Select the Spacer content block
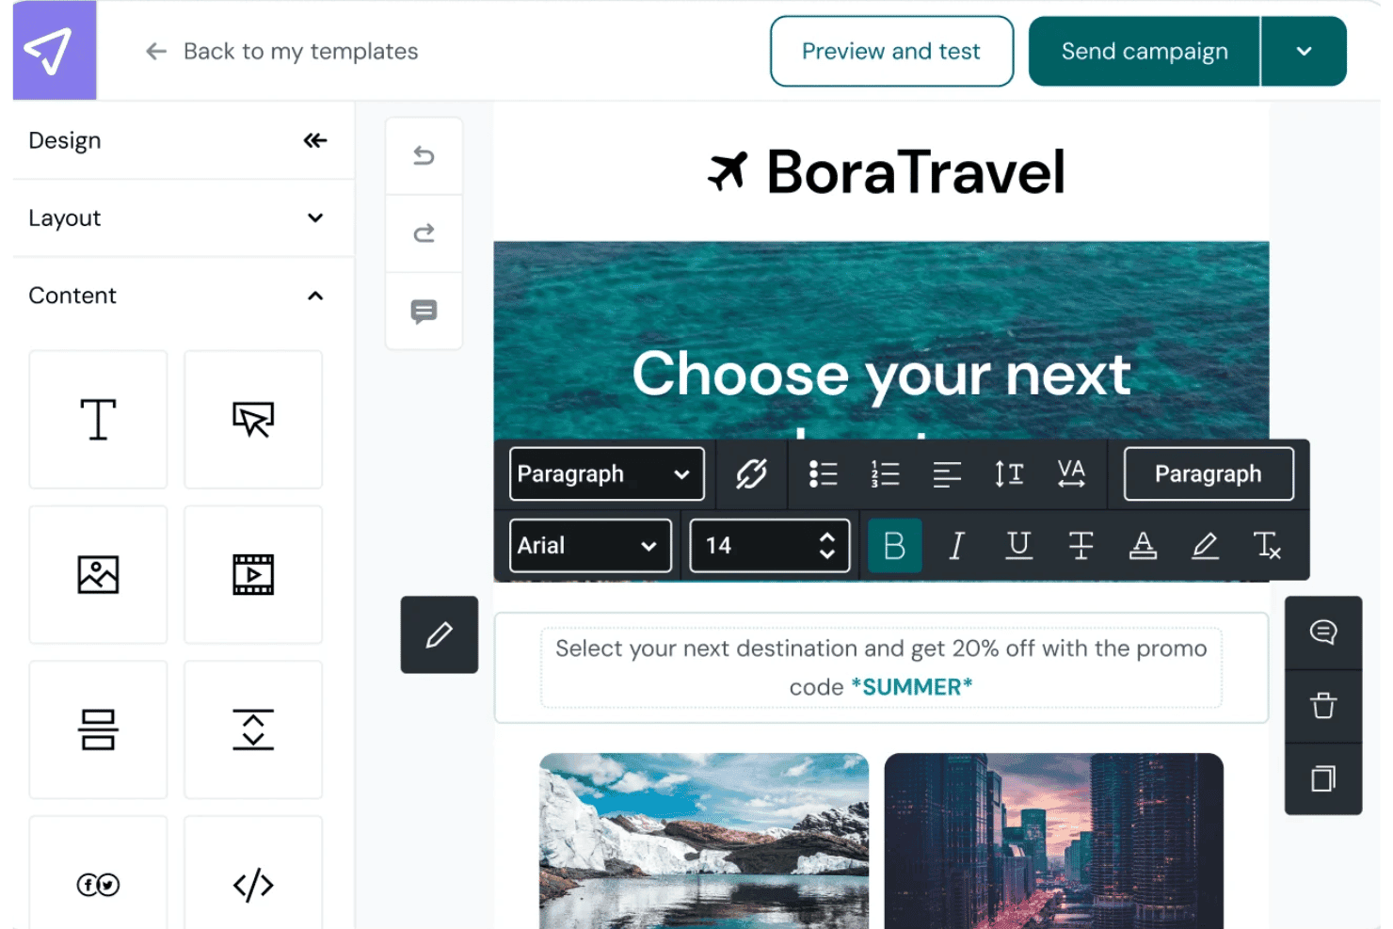 point(253,730)
